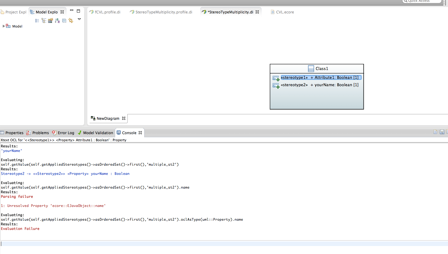The image size is (448, 254).
Task: Collapse all items in Model Explorer
Action: (x=64, y=20)
